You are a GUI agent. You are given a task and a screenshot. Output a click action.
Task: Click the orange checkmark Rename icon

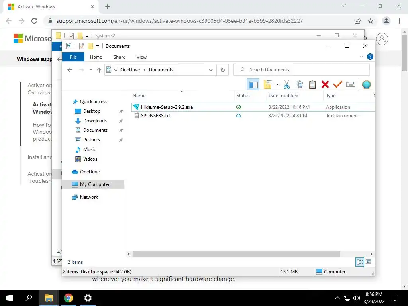click(x=338, y=84)
